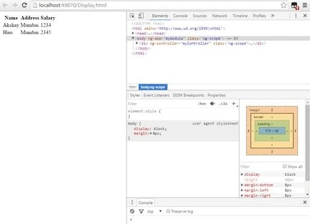Show more DevTools tabs with chevron

coord(273,16)
